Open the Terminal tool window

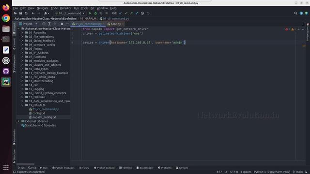pyautogui.click(x=126, y=168)
